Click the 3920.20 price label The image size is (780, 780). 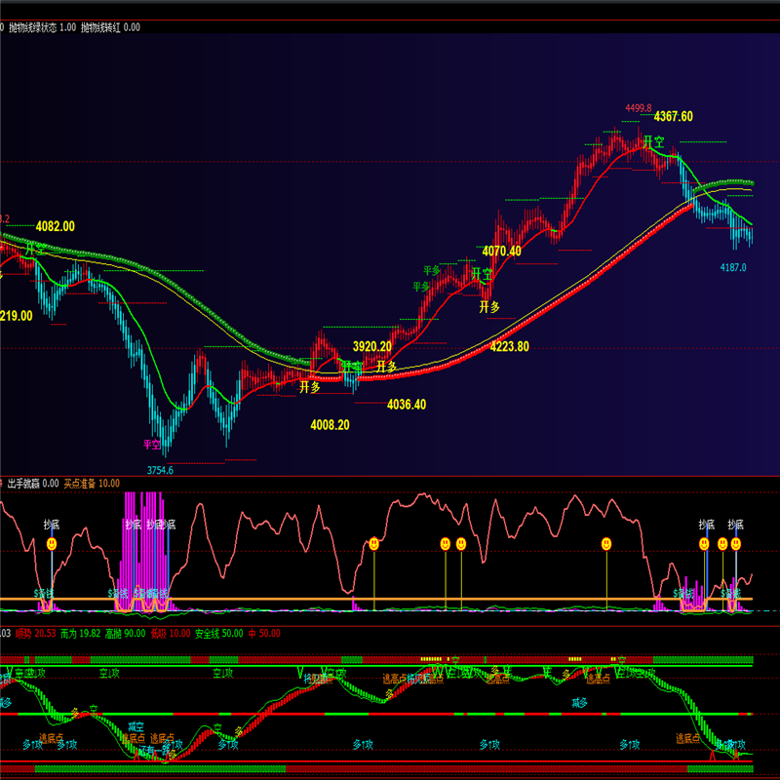pos(372,346)
